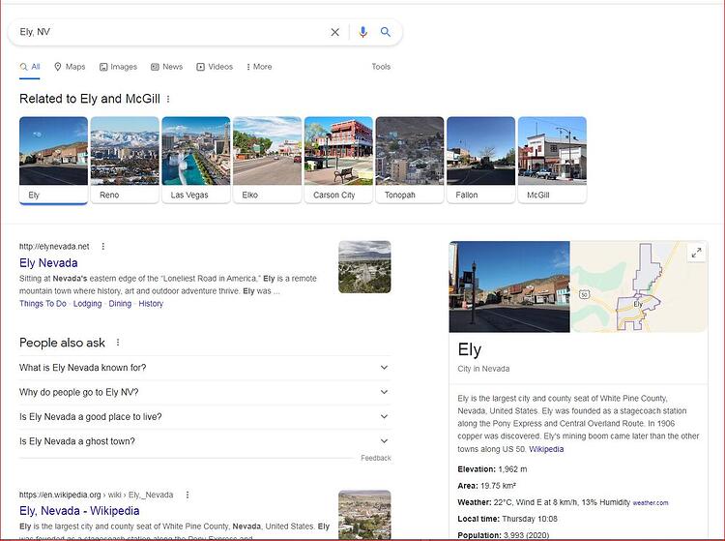Click the Population label in the knowledge panel
The image size is (725, 541).
(x=479, y=535)
